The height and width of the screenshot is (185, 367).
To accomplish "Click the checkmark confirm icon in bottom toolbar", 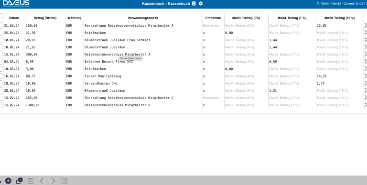I will [65, 181].
